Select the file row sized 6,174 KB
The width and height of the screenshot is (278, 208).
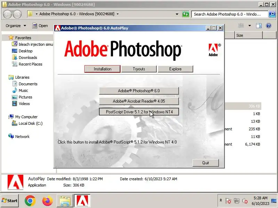(243, 144)
